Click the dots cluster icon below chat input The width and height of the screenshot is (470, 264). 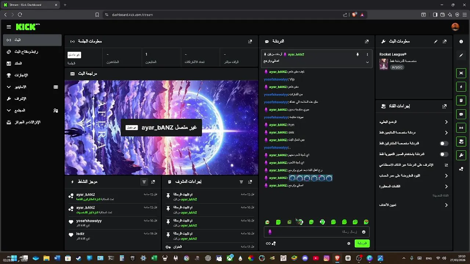(274, 243)
